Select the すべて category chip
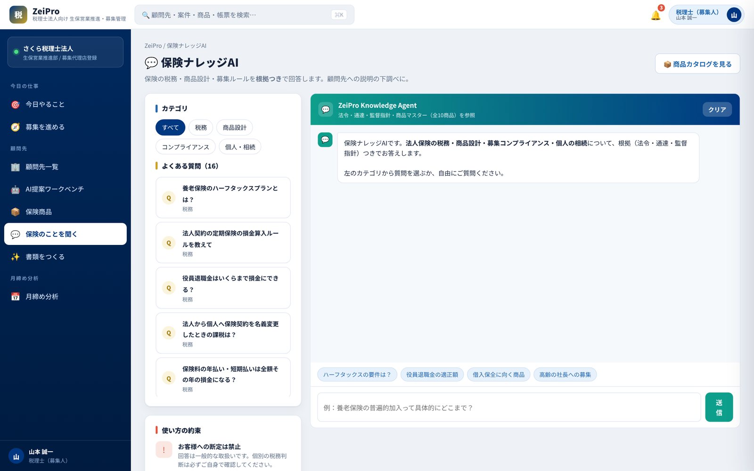 [170, 128]
